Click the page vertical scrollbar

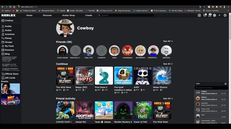(x=230, y=26)
